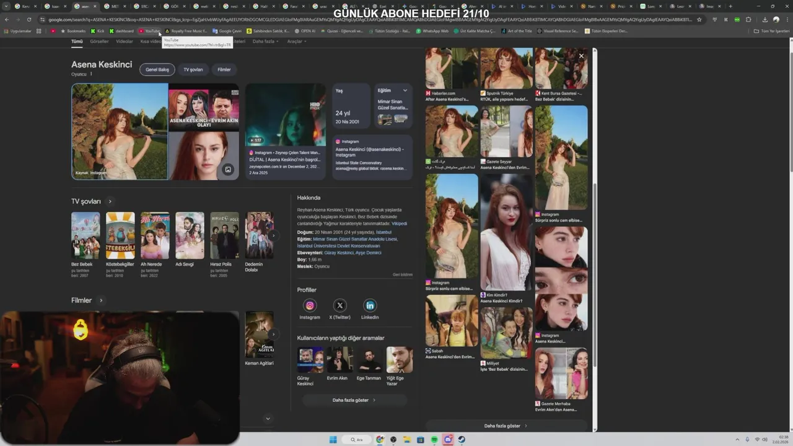Viewport: 793px width, 446px height.
Task: Open X (Twitter) profile icon
Action: pyautogui.click(x=340, y=305)
